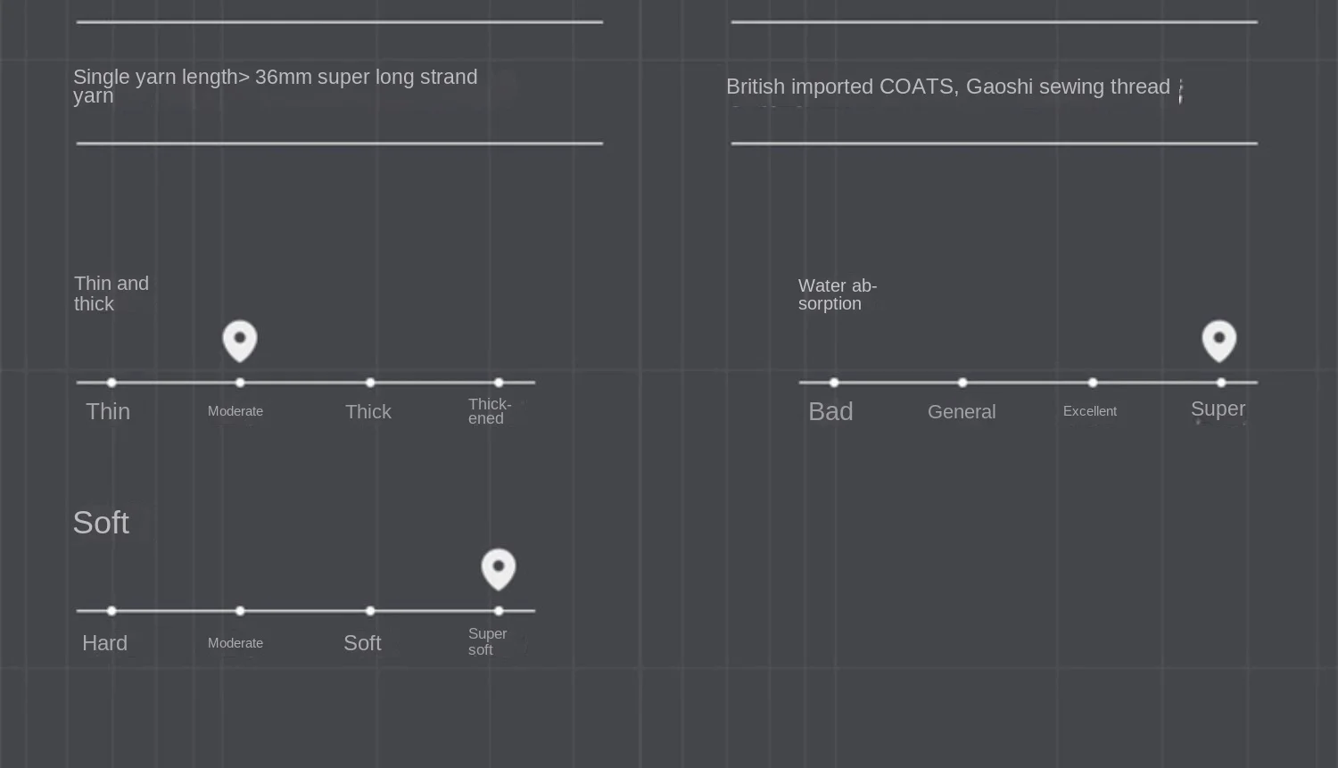Select the Excellent dot on absorption scale

[1093, 383]
